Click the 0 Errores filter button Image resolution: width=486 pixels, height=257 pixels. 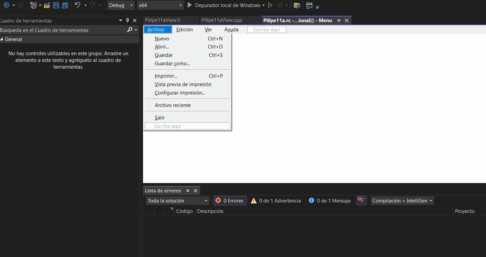(230, 200)
